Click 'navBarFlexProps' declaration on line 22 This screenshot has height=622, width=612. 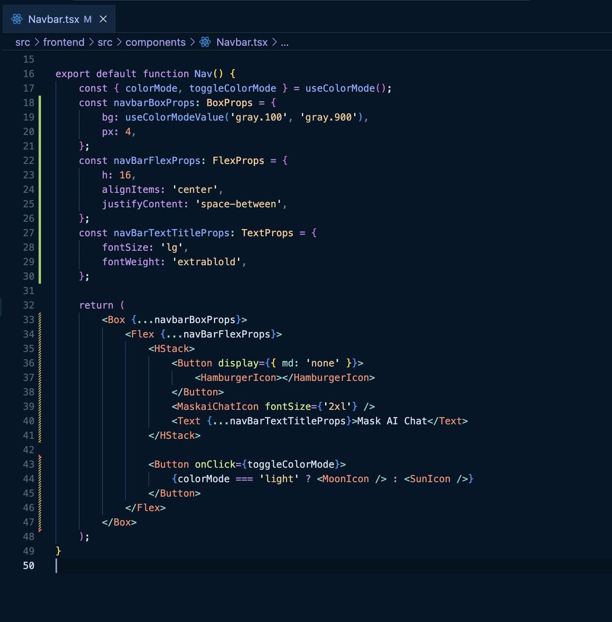click(x=157, y=161)
